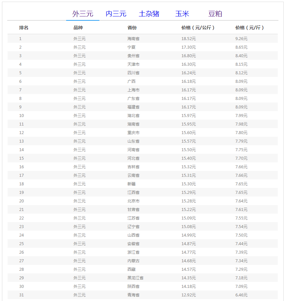Click the 价格（元/斤） column header
Image resolution: width=285 pixels, height=301 pixels.
point(249,28)
